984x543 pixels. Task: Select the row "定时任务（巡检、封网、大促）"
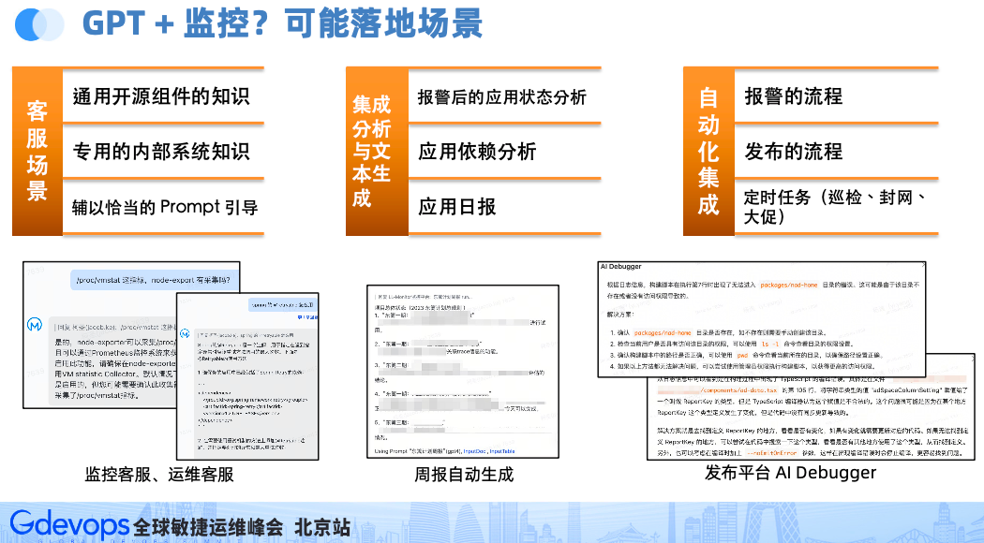click(x=837, y=206)
